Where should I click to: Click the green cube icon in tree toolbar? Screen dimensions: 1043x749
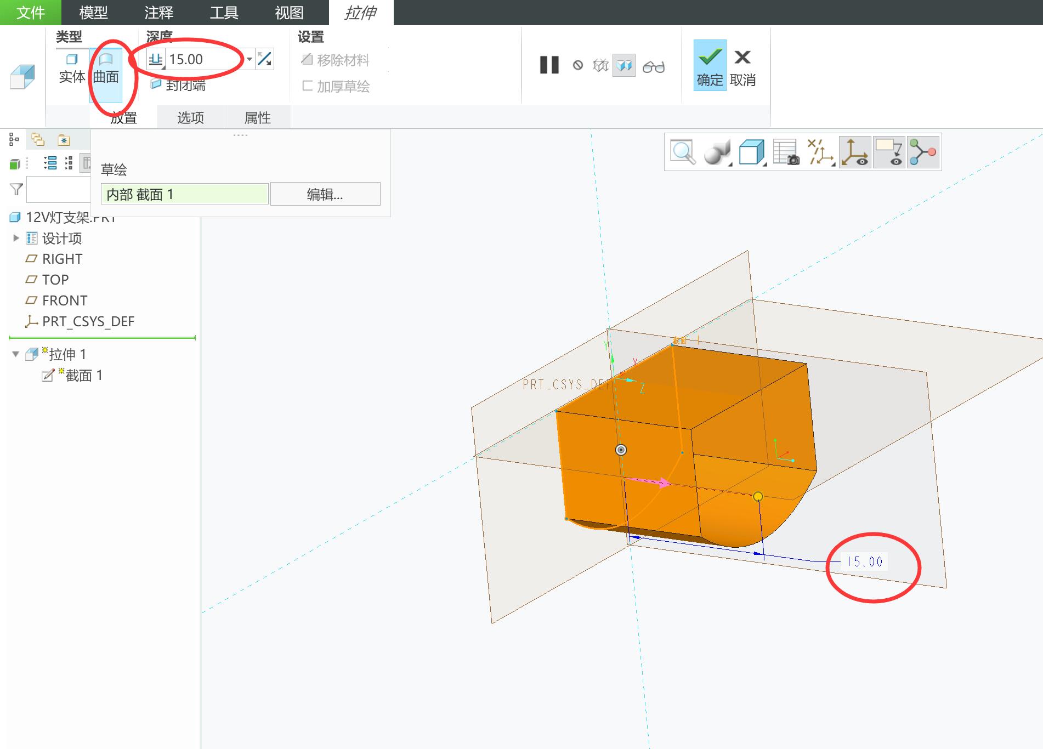tap(15, 164)
